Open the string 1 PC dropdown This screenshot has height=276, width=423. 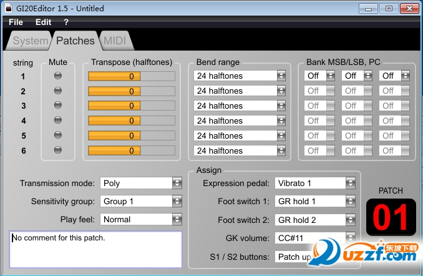(x=394, y=76)
